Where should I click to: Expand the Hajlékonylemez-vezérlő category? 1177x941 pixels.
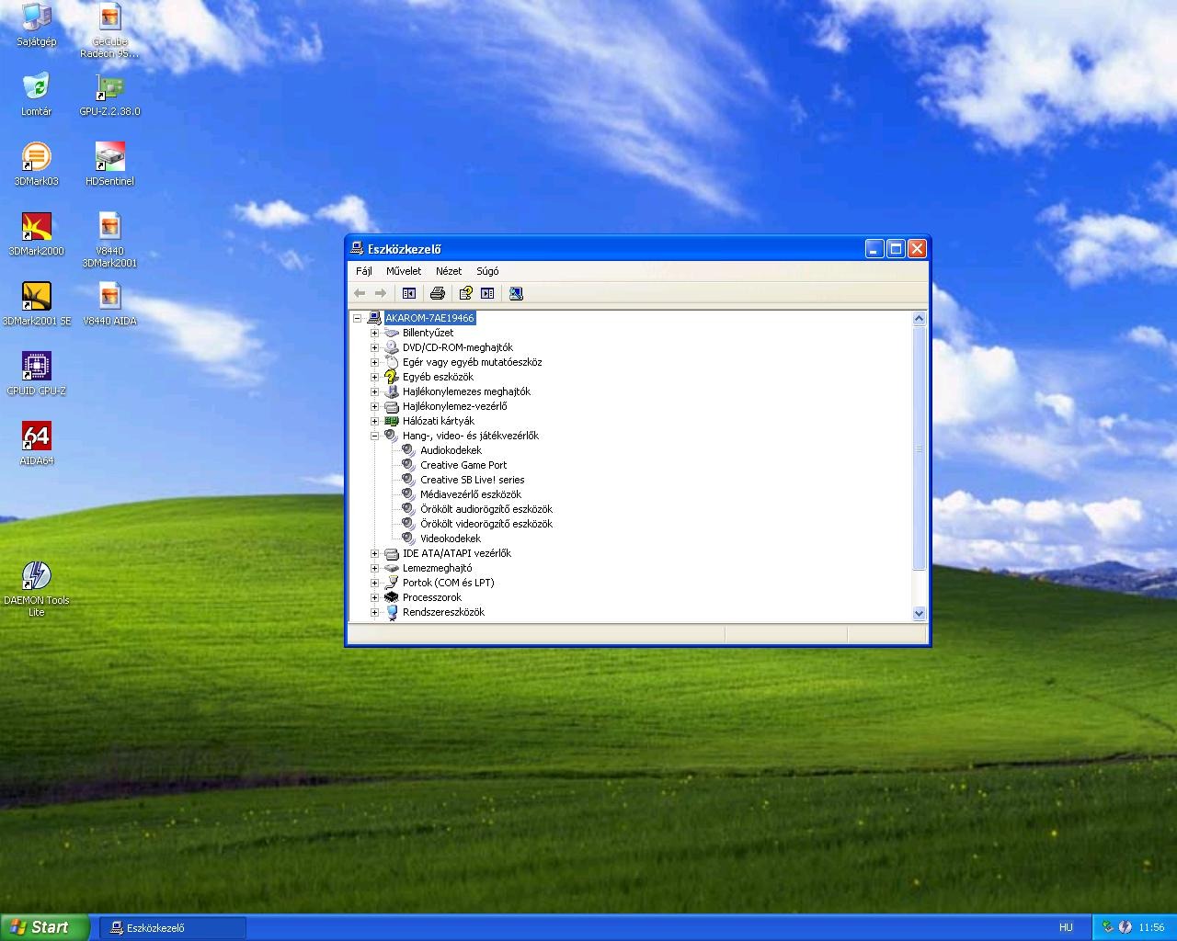pyautogui.click(x=374, y=406)
